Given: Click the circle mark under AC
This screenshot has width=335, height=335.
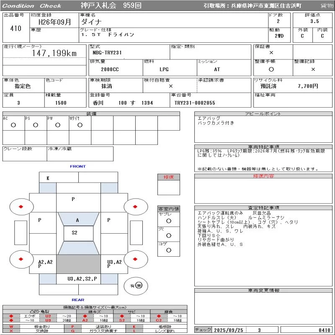Looking at the screenshot, I should [x=13, y=125].
